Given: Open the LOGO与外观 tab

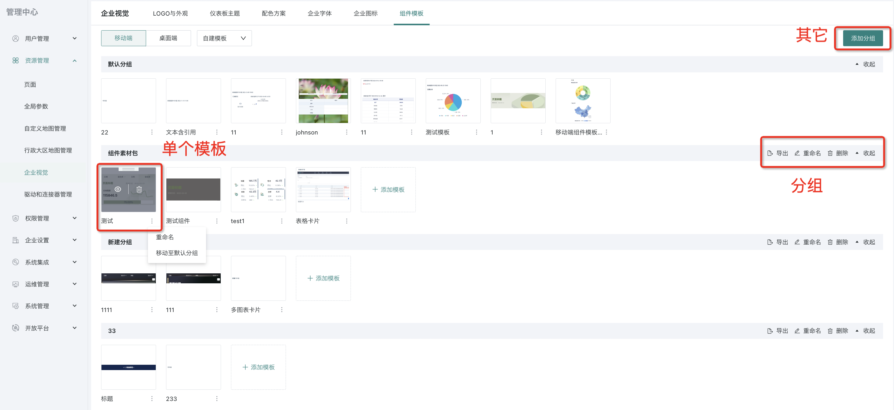Looking at the screenshot, I should [170, 13].
